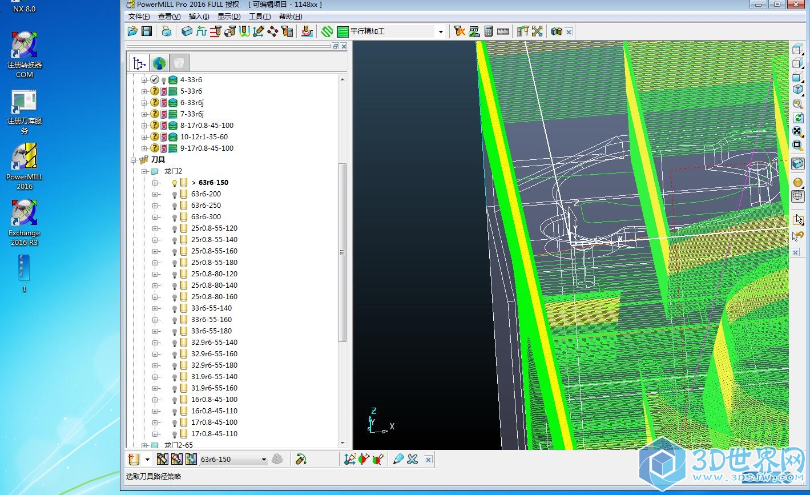Open the 63r6-150 active tool dropdown
Screen dimensions: 810x495
[x=264, y=460]
